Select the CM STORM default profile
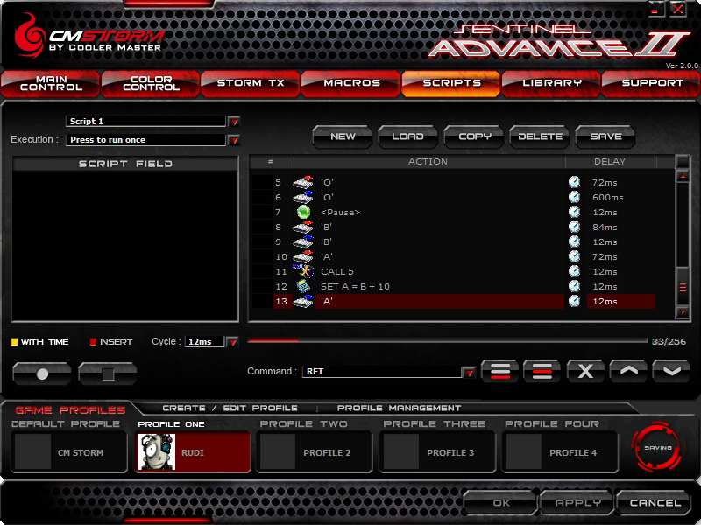 point(69,452)
